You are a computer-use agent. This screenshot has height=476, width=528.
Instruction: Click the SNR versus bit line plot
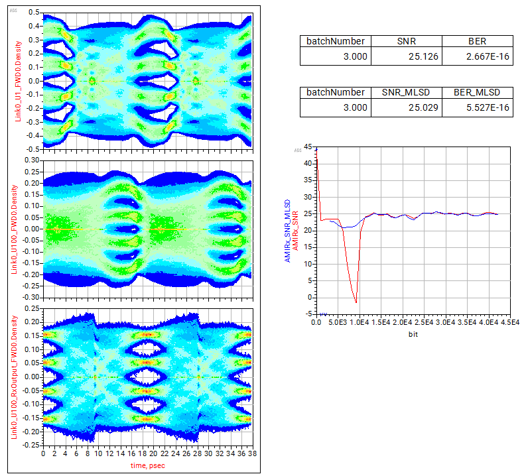point(413,231)
